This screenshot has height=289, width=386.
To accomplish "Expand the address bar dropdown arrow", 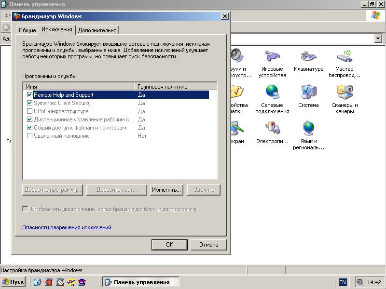I will click(x=378, y=39).
